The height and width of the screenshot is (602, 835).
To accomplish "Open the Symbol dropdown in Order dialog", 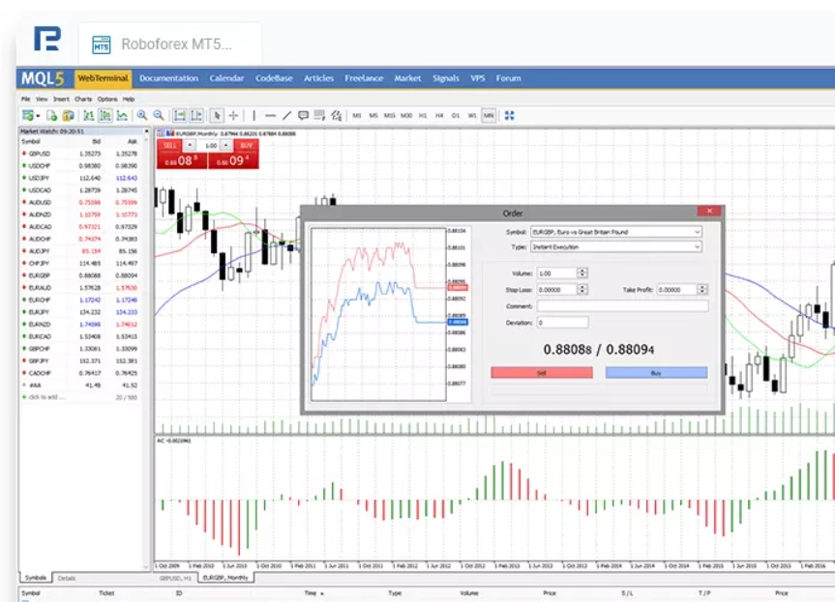I will (616, 232).
